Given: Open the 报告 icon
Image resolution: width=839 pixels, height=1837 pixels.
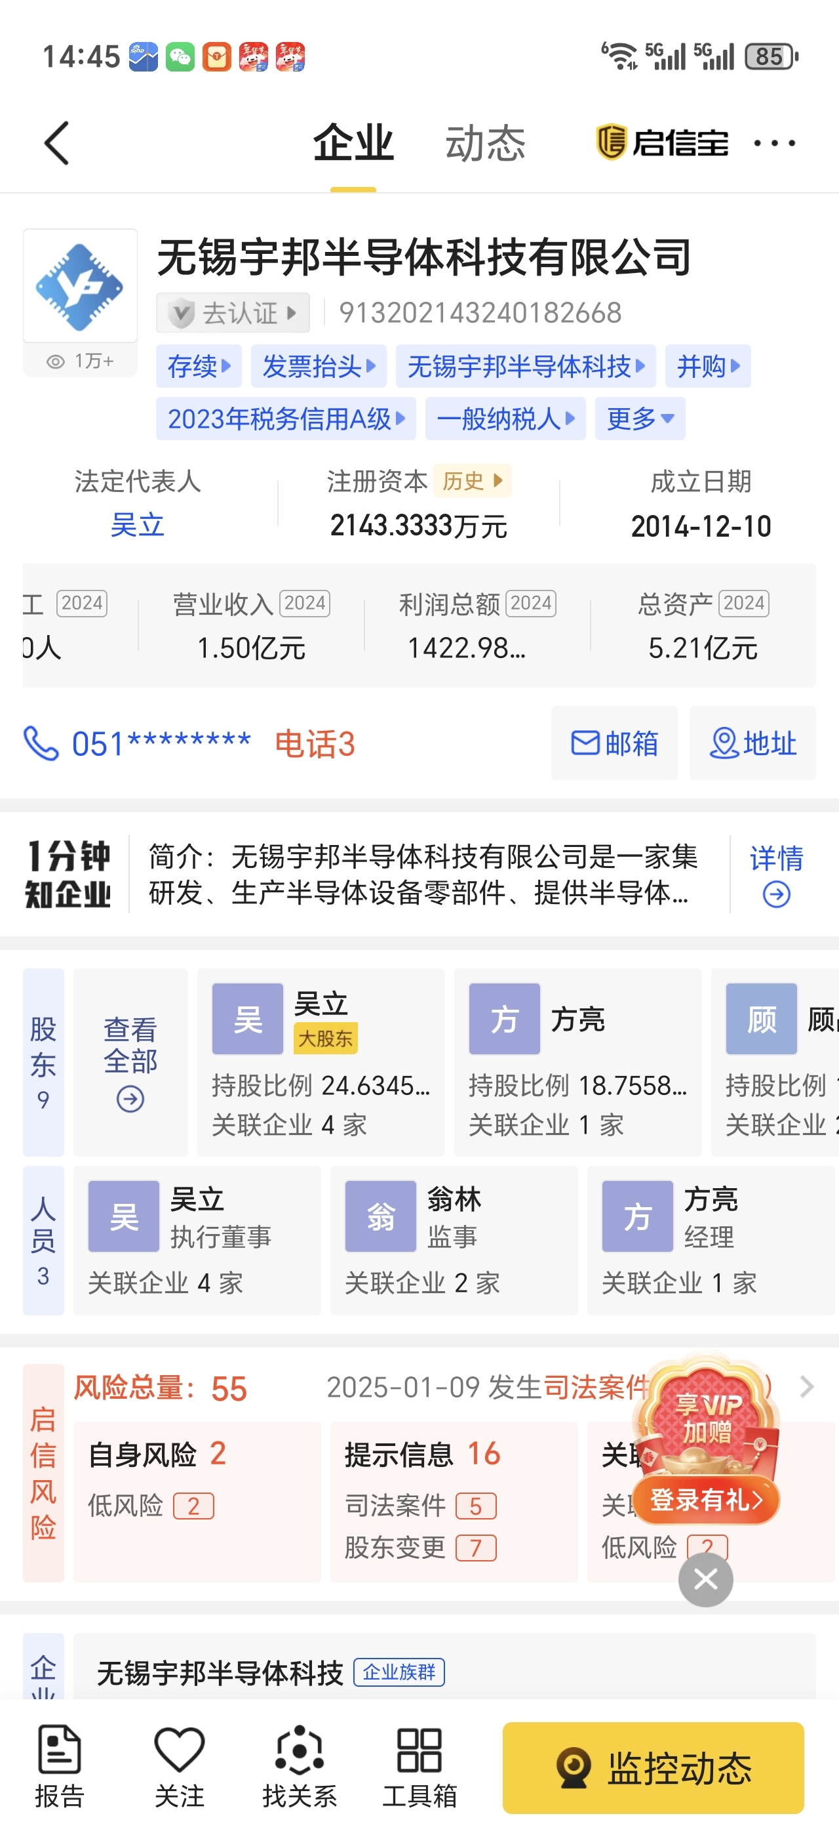Looking at the screenshot, I should tap(60, 1765).
